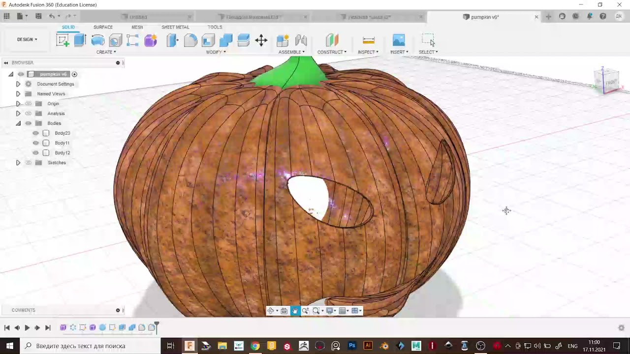Select the Combine tool
This screenshot has width=630, height=354.
click(226, 40)
